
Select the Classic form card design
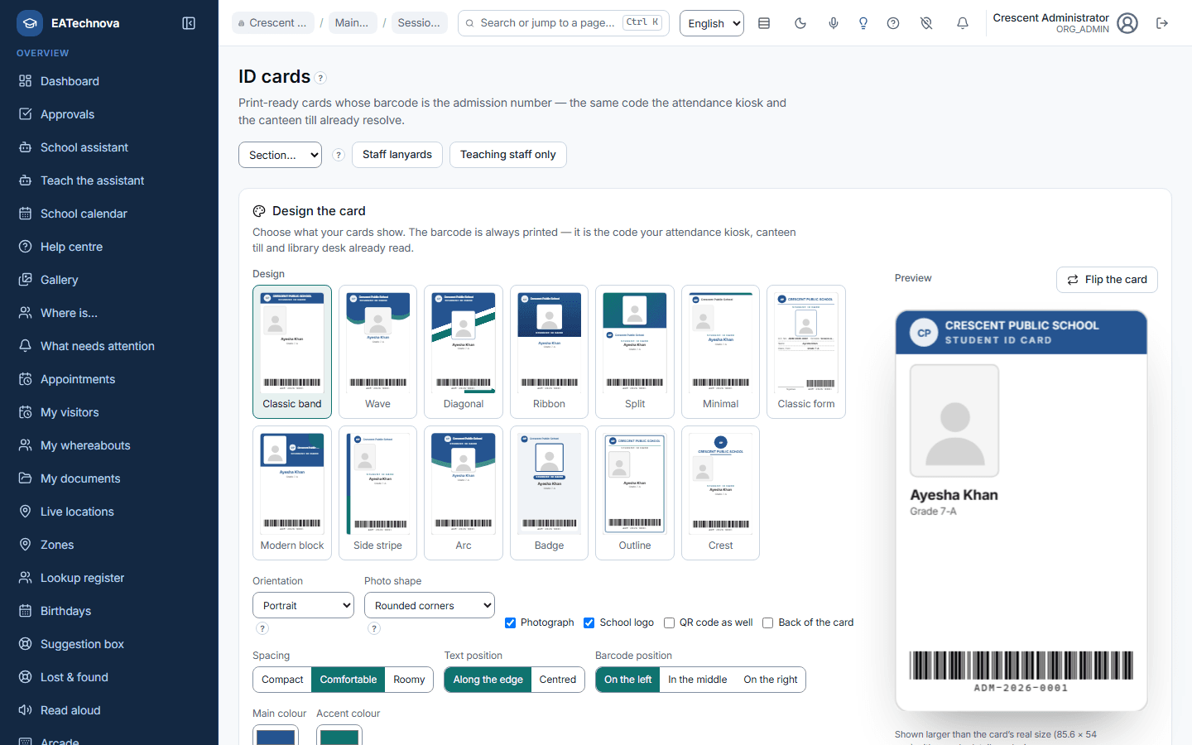tap(806, 352)
